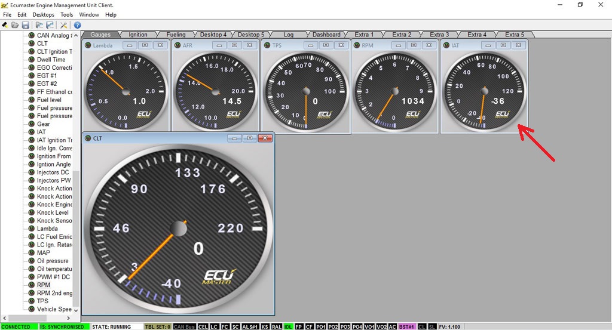
Task: Click the BST#1 status bar indicator
Action: click(x=406, y=326)
